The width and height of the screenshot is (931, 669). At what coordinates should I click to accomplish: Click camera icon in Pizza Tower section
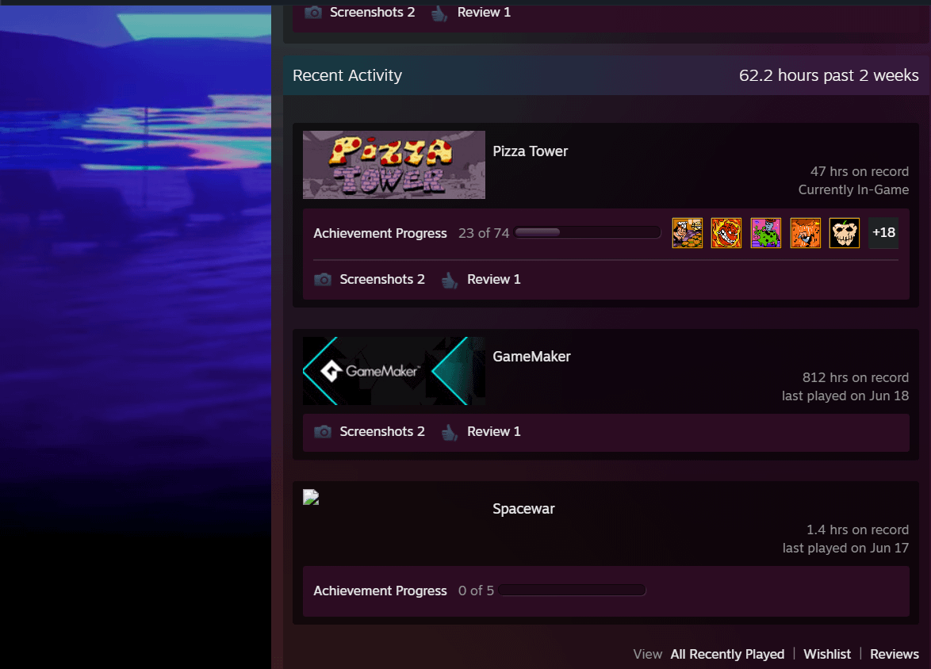323,280
